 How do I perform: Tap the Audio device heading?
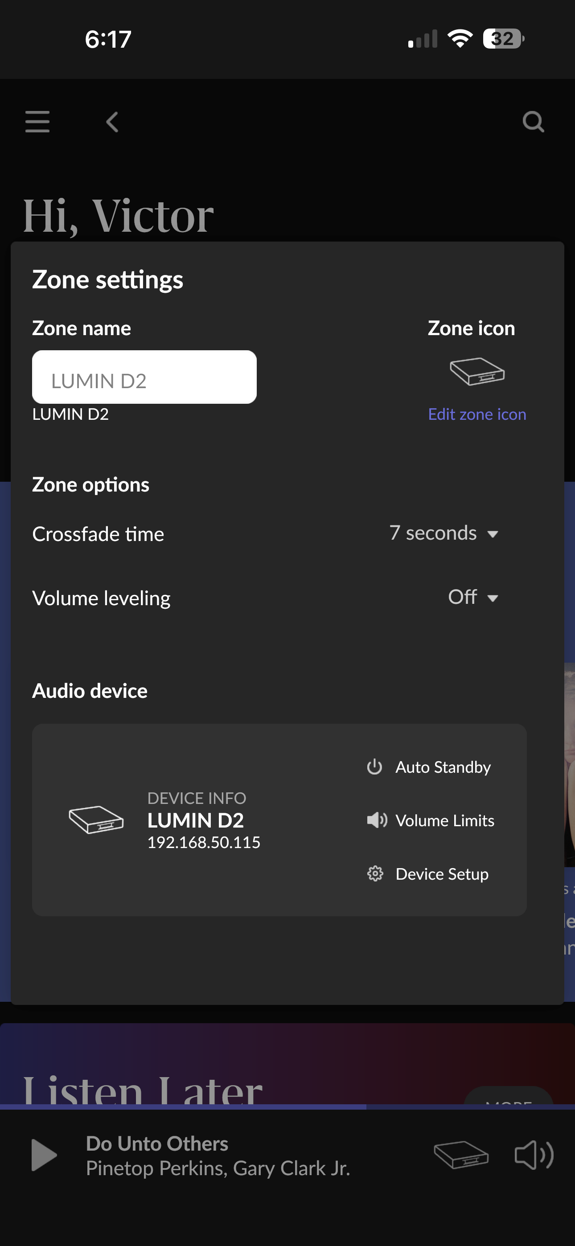click(x=90, y=691)
